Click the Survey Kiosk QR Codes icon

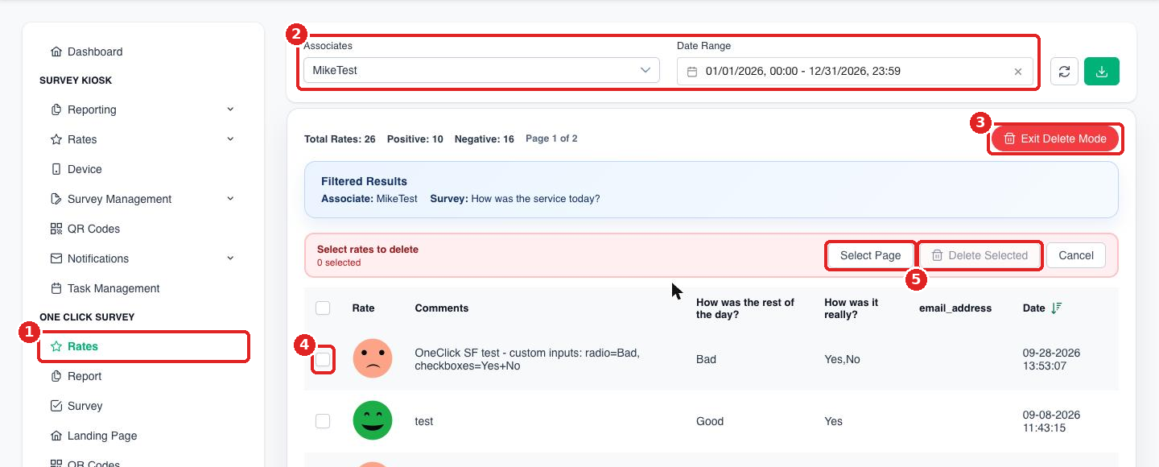(56, 229)
